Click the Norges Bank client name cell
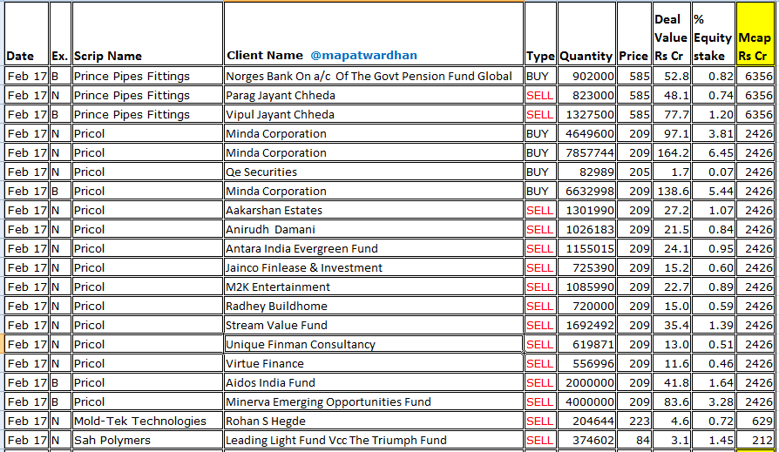 (x=374, y=76)
